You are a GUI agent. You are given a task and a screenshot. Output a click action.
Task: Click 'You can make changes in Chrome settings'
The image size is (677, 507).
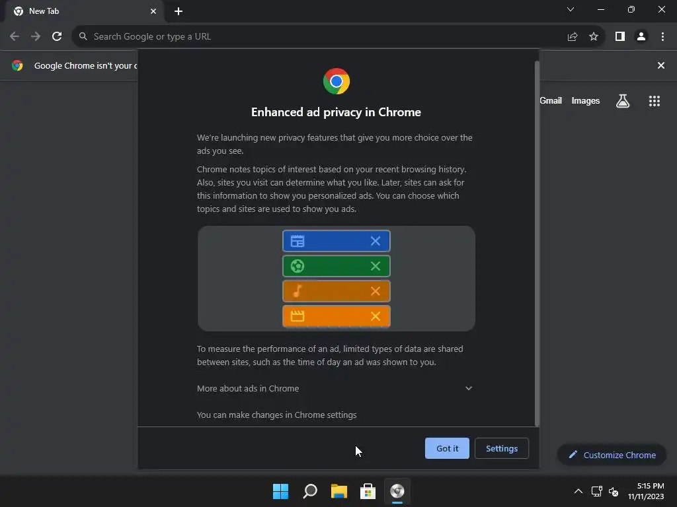[x=277, y=415]
